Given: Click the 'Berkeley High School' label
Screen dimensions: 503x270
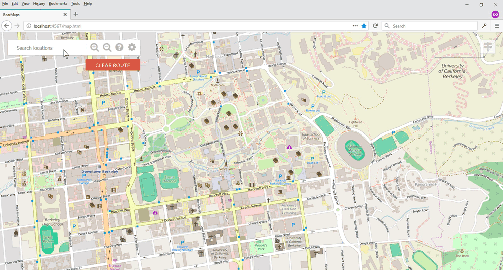Looking at the screenshot, I should pyautogui.click(x=52, y=222).
